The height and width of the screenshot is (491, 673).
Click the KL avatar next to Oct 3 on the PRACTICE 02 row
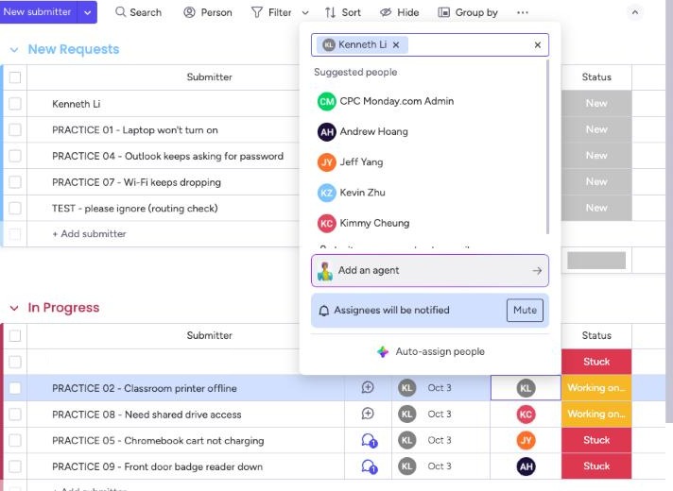click(406, 388)
